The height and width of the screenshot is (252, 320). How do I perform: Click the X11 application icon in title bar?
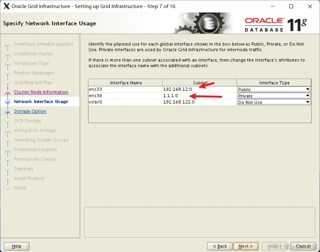click(6, 6)
